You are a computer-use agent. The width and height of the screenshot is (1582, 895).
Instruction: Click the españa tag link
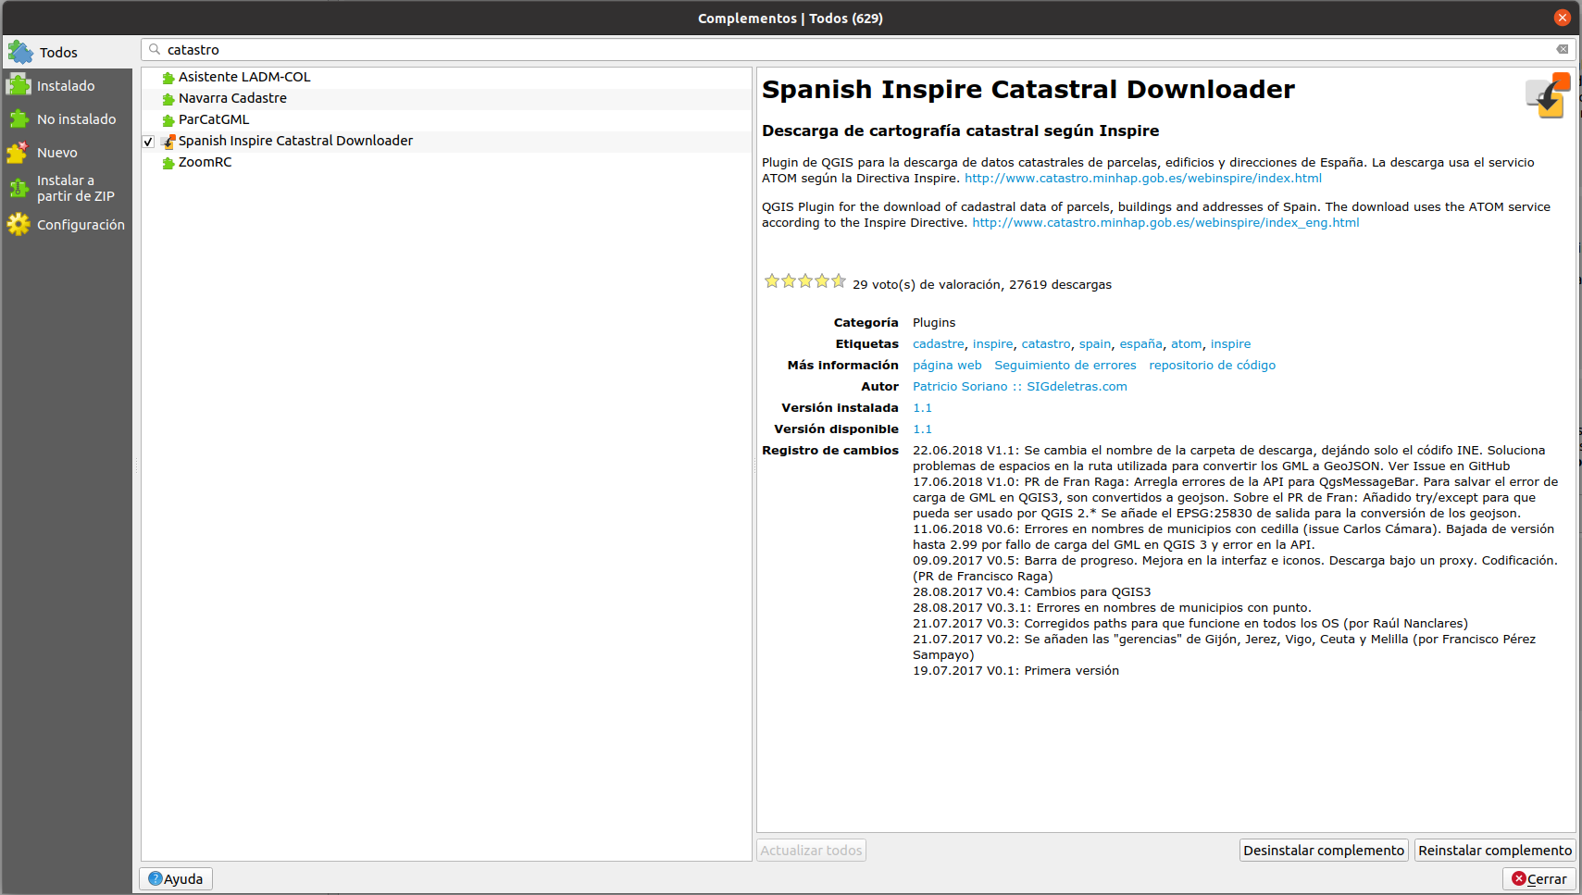click(1141, 343)
